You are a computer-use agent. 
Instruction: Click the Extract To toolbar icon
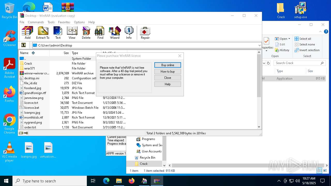tap(43, 33)
